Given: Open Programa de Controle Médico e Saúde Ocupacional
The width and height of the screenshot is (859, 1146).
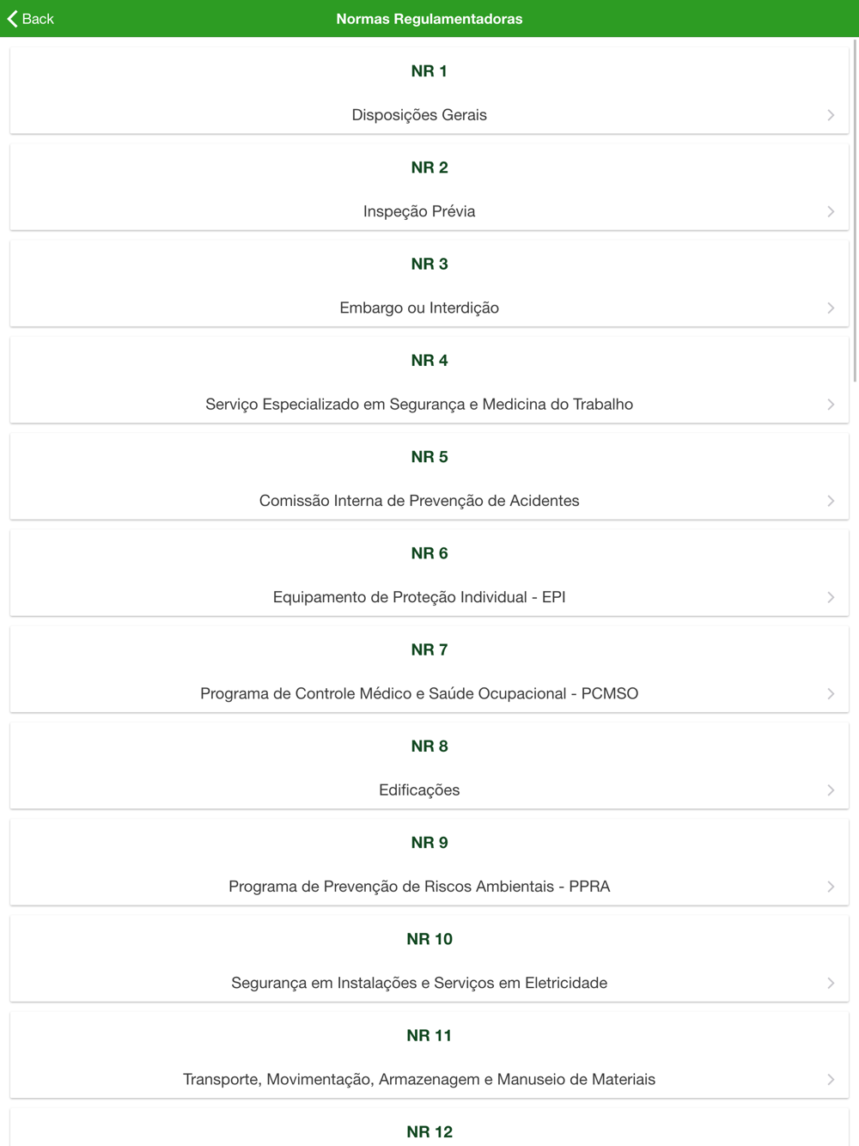Looking at the screenshot, I should 419,693.
